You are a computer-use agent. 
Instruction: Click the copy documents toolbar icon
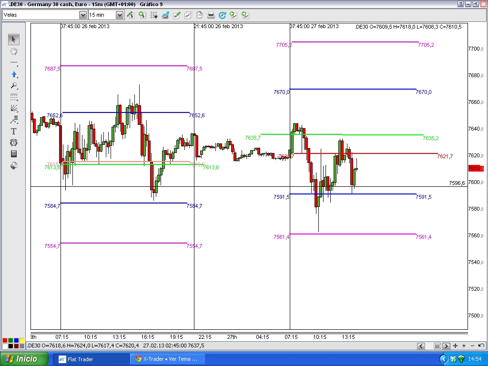pyautogui.click(x=200, y=15)
